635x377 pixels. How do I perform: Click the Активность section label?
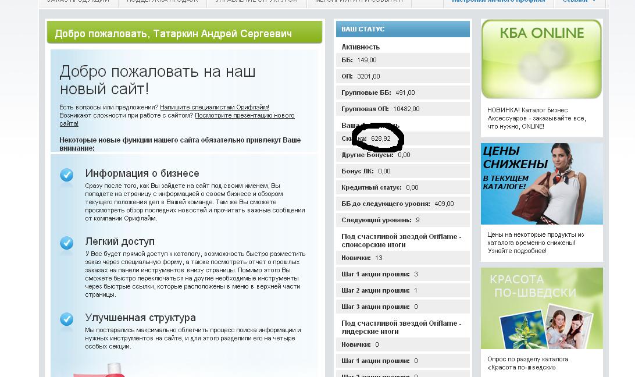point(361,47)
